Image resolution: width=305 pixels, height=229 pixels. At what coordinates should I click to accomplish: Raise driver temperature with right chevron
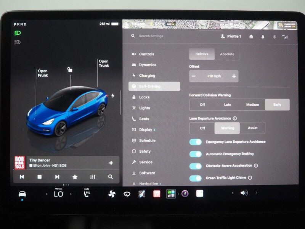click(x=71, y=194)
